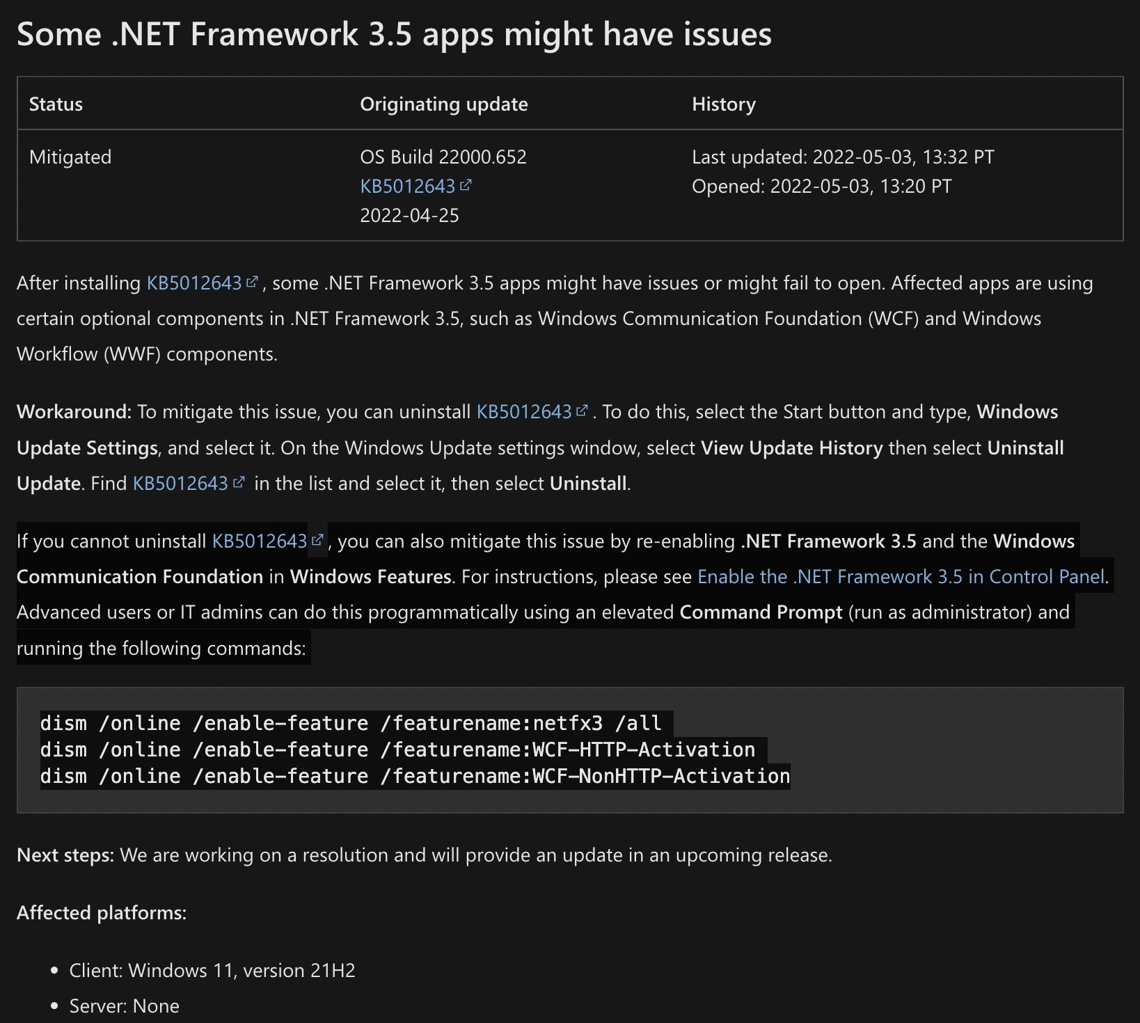
Task: Open 'Enable the .NET Framework 3.5 in Control Panel' link
Action: (x=901, y=577)
